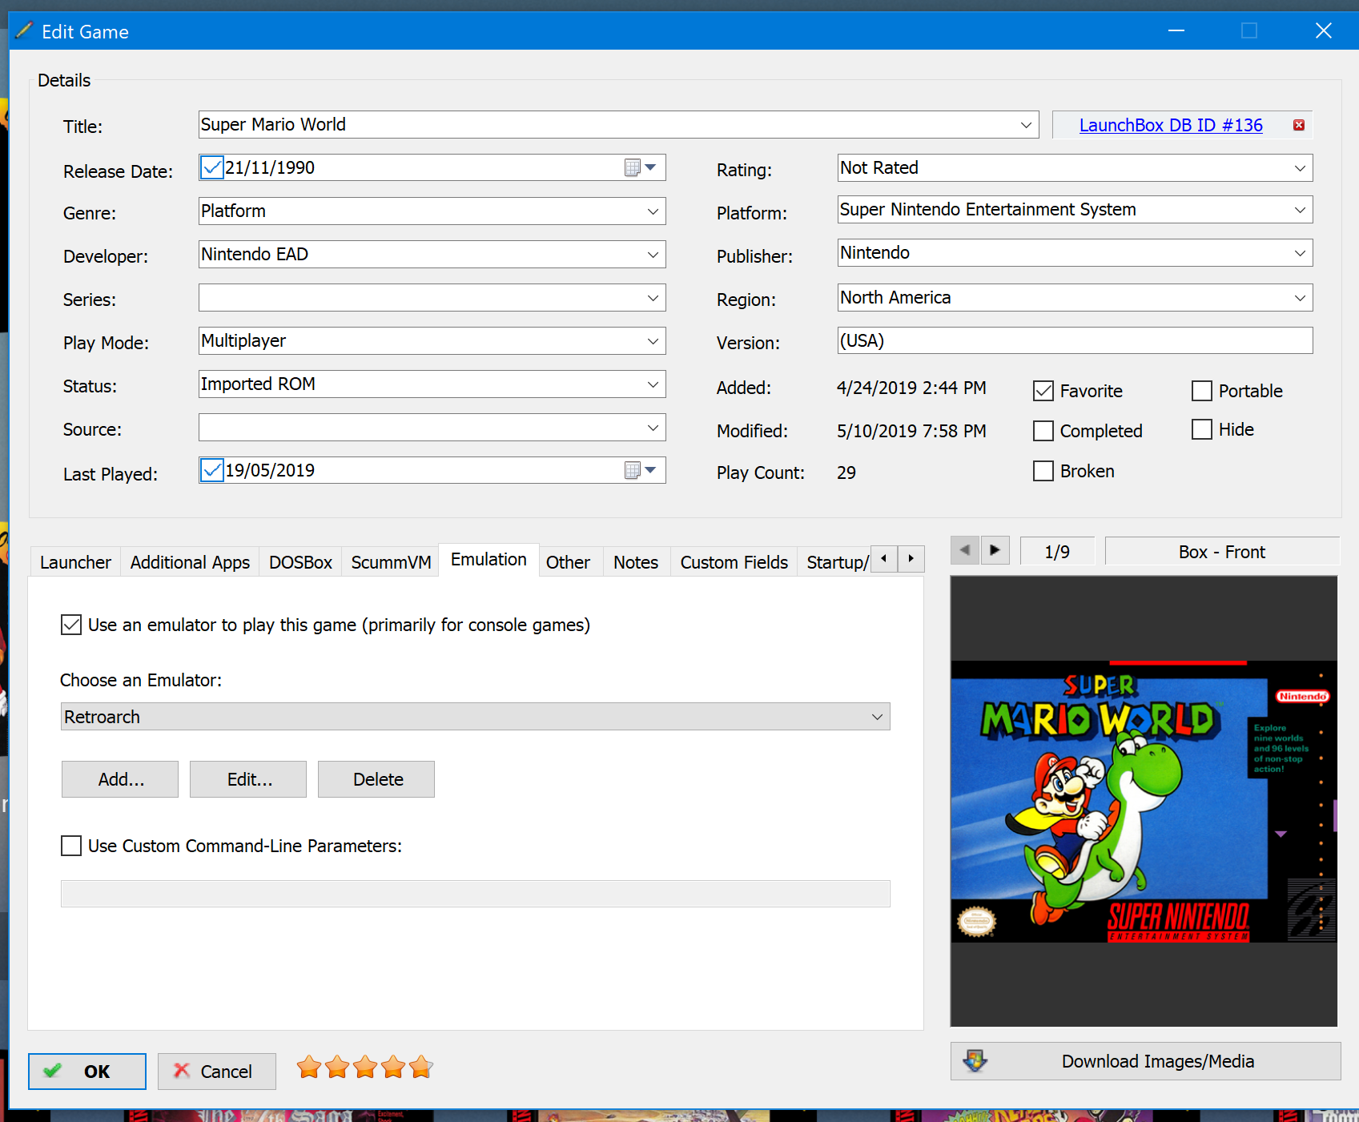Viewport: 1359px width, 1122px height.
Task: Open the Notes tab
Action: click(636, 562)
